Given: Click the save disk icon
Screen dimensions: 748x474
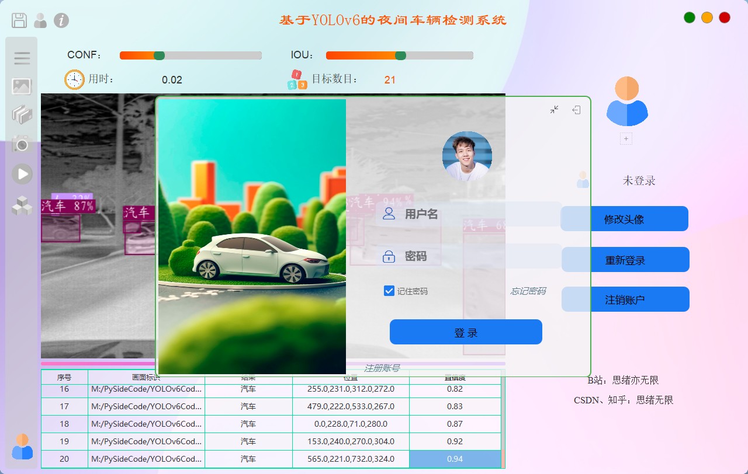Looking at the screenshot, I should pyautogui.click(x=19, y=20).
